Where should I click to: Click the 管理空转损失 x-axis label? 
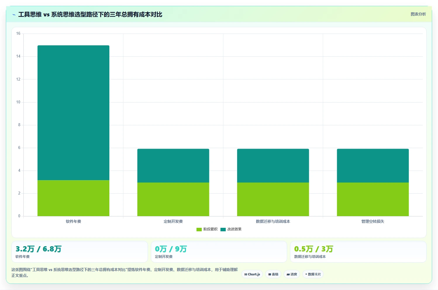[x=373, y=221]
